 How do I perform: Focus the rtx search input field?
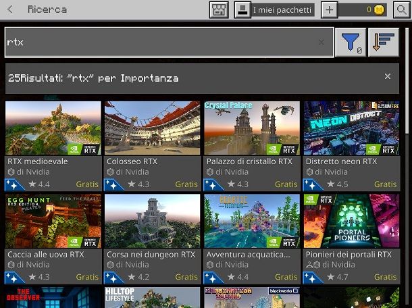click(170, 42)
